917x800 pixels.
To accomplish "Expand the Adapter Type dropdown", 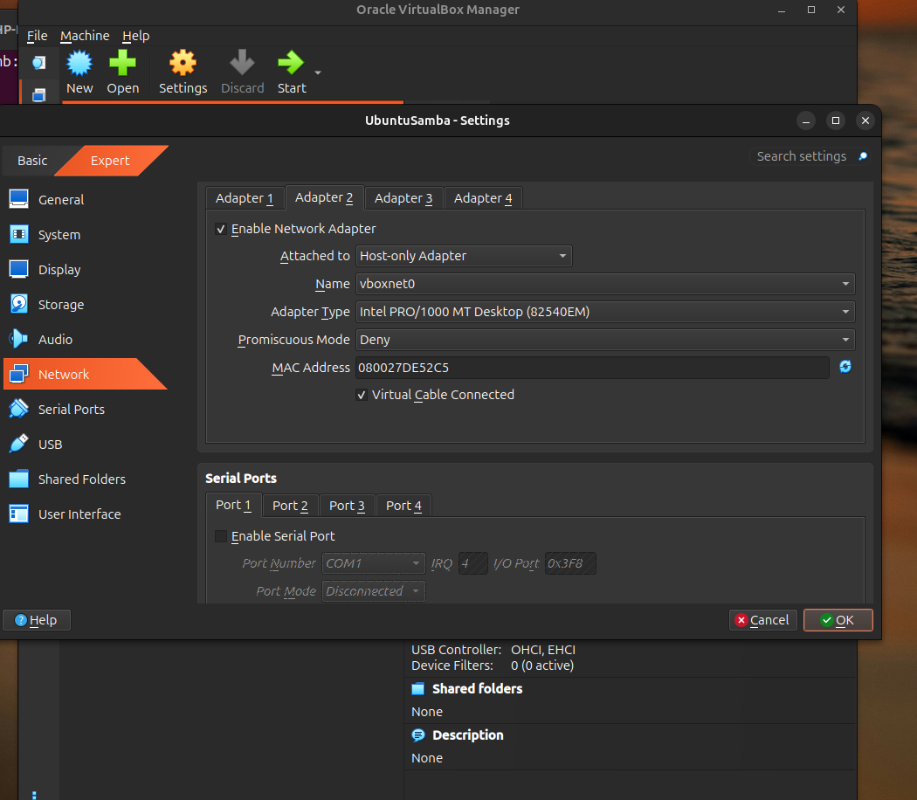I will pyautogui.click(x=604, y=312).
